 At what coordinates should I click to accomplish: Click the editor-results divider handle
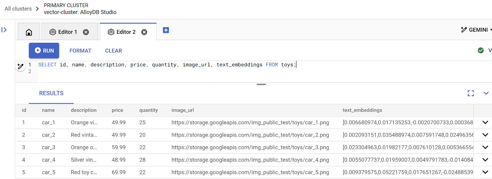coord(261,84)
